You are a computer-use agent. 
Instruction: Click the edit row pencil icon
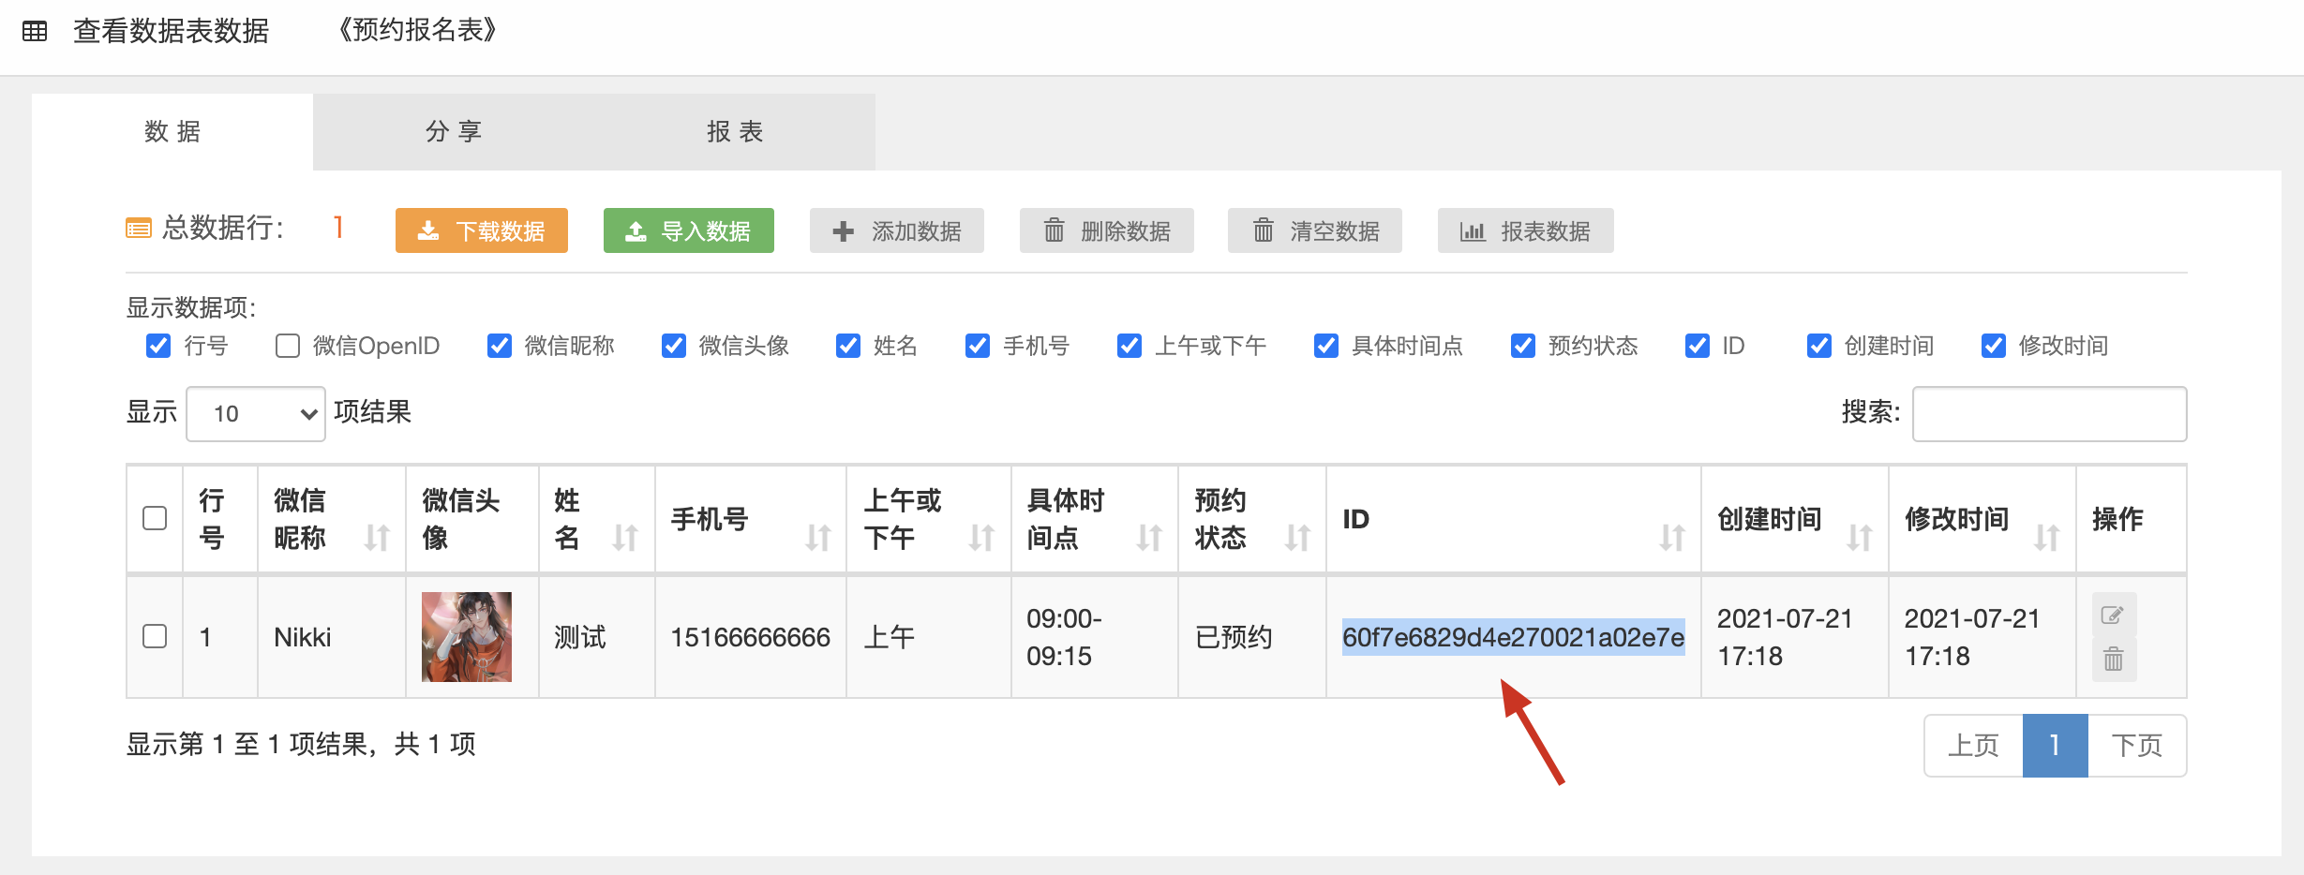(x=2112, y=615)
